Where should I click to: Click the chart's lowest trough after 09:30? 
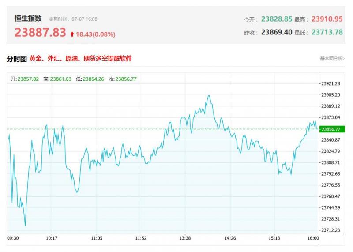[25, 226]
